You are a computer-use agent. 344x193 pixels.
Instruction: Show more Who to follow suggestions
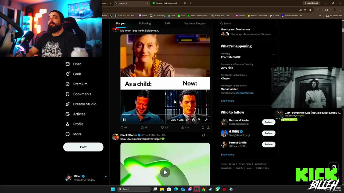click(x=227, y=155)
